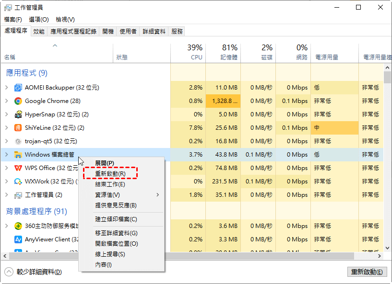Sort by the 磁碟 column header

click(x=258, y=53)
